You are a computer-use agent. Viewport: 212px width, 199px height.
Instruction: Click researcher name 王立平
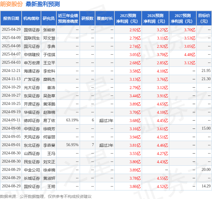[x=49, y=63]
